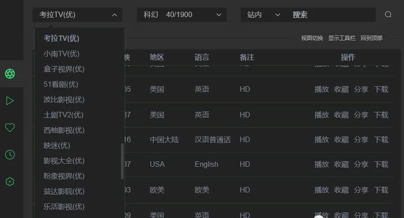Click 显示工具栏 show toolbar link

tap(341, 38)
